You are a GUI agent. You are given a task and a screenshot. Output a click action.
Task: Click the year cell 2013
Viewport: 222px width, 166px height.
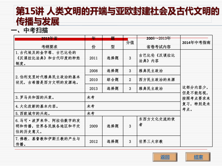[94, 89]
